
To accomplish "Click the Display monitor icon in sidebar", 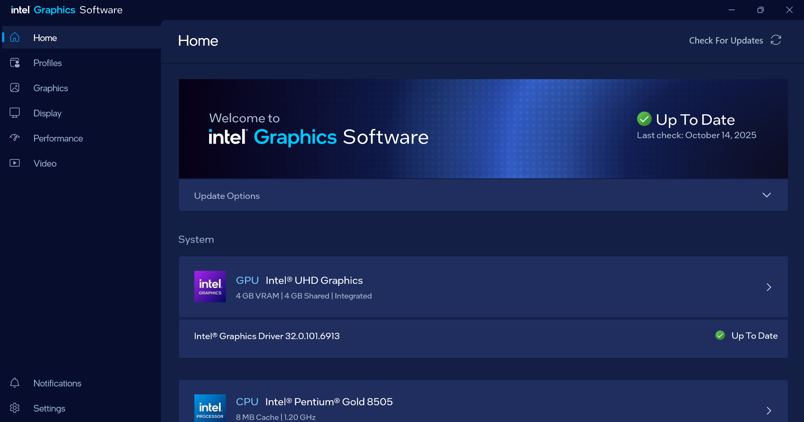I will click(x=15, y=113).
